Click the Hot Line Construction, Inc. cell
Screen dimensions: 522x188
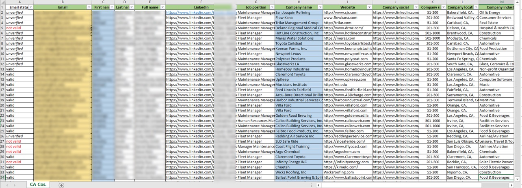click(x=299, y=33)
